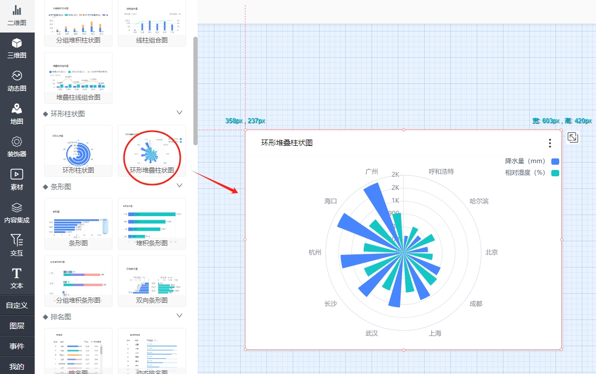Select the 内容集成 content integration icon
The height and width of the screenshot is (374, 596).
[17, 212]
